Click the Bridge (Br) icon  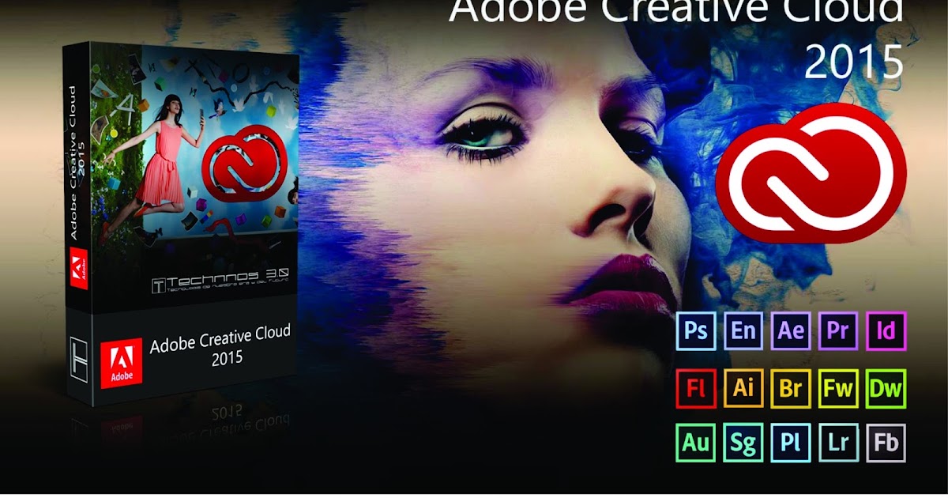(x=791, y=388)
